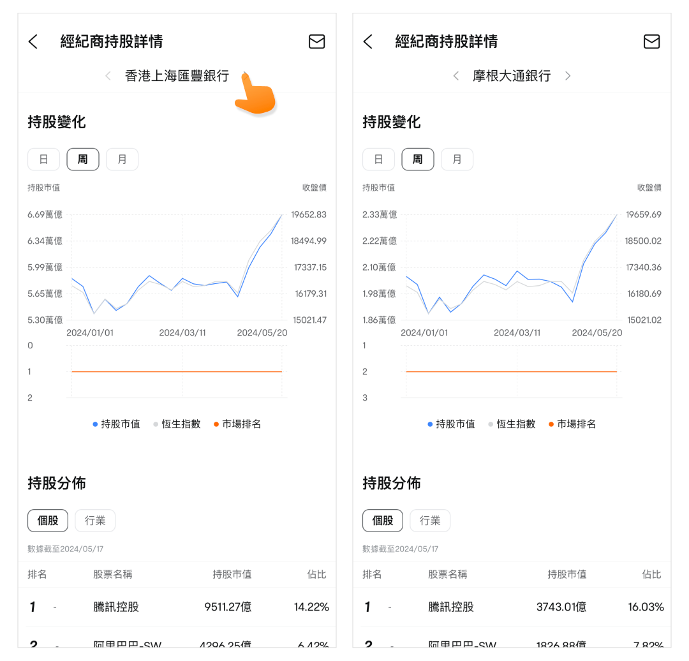Tap 香港上海匯豐銀行 broker name selector
This screenshot has height=661, width=689.
click(x=177, y=76)
